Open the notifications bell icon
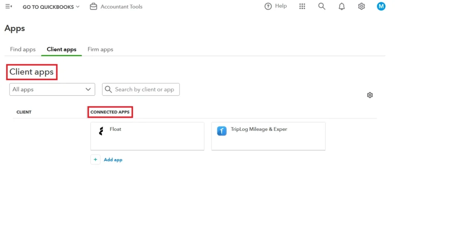Image resolution: width=468 pixels, height=225 pixels. point(341,6)
